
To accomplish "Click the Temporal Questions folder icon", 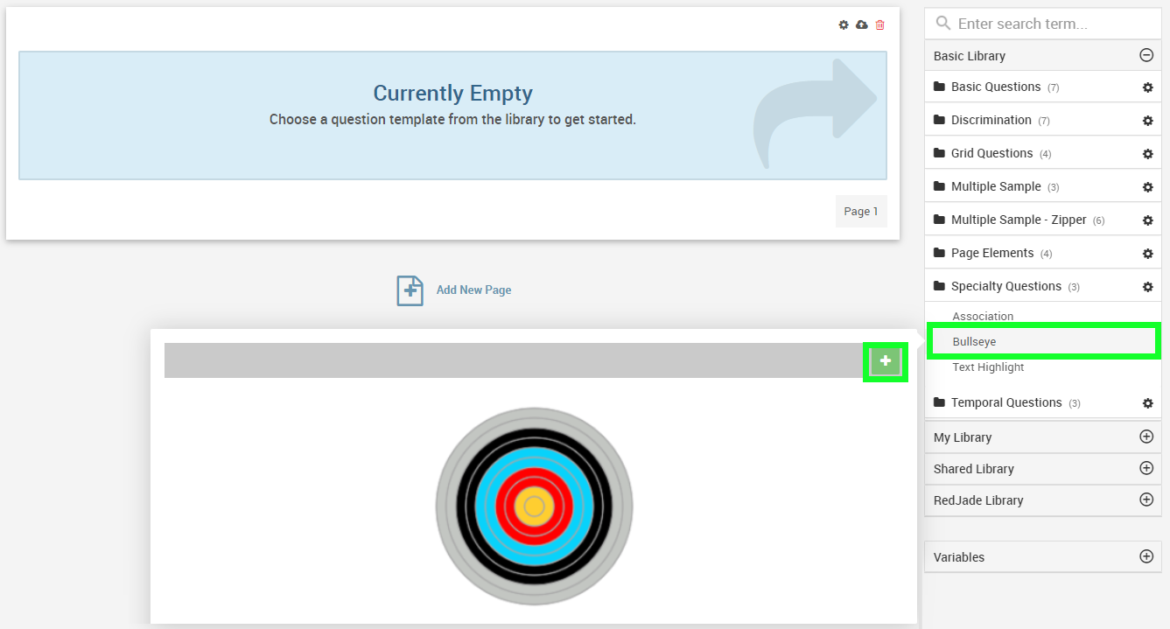I will [x=939, y=402].
